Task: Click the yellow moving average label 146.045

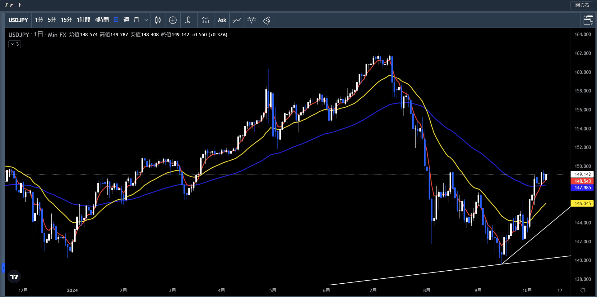Action: (582, 203)
